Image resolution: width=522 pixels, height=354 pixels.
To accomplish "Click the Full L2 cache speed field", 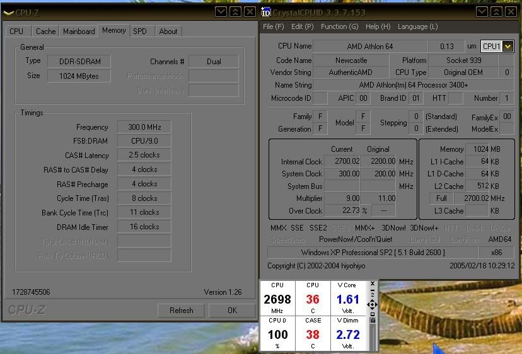I will (441, 198).
